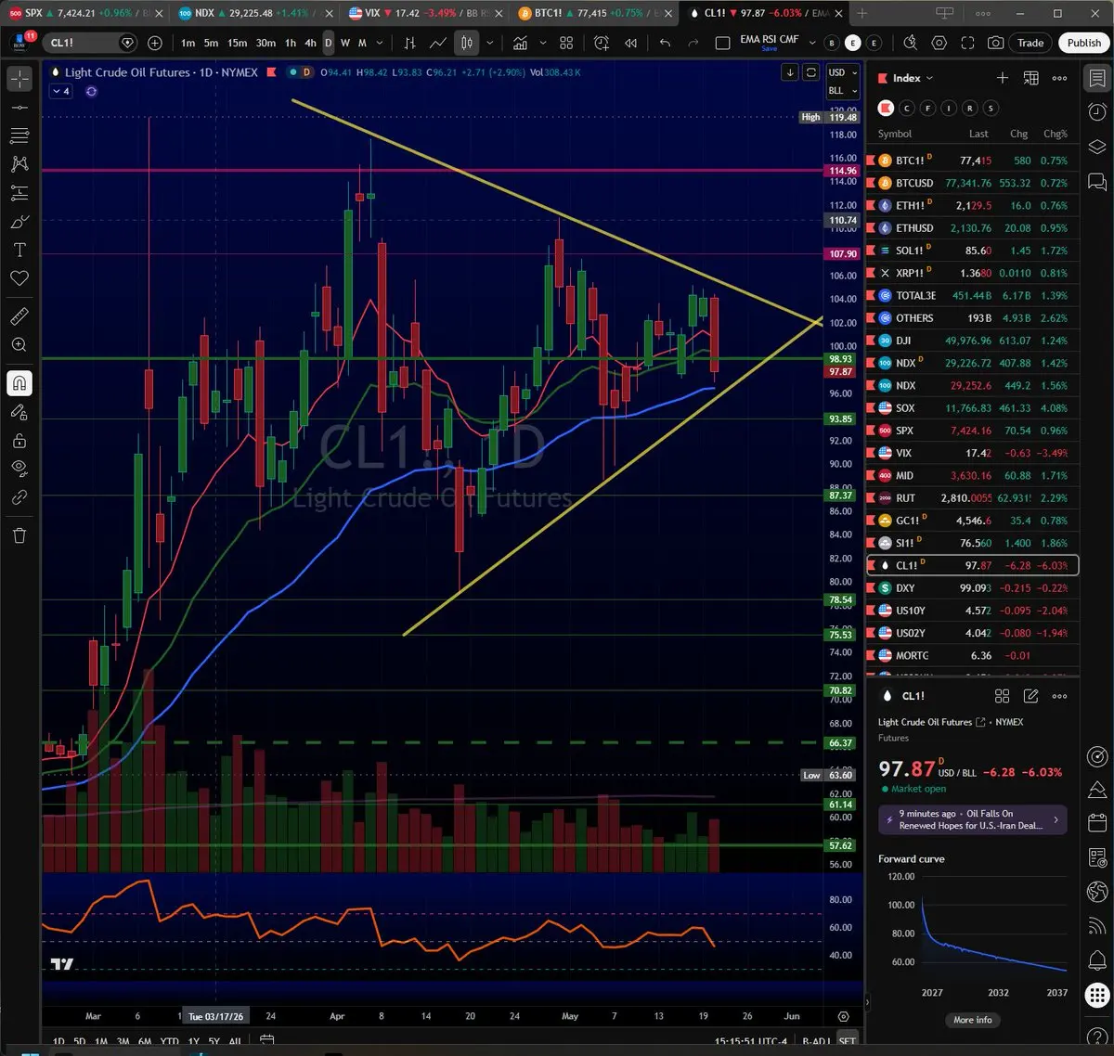
Task: Expand the collapsed indicators legend
Action: [60, 91]
